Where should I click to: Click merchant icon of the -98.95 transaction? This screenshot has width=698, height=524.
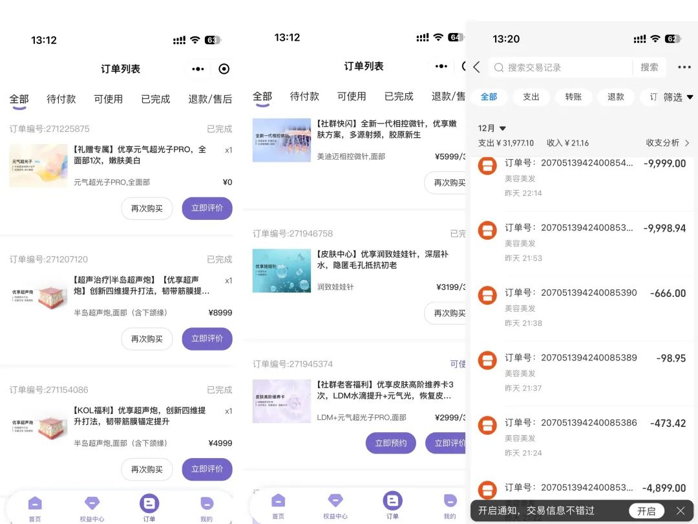[487, 360]
